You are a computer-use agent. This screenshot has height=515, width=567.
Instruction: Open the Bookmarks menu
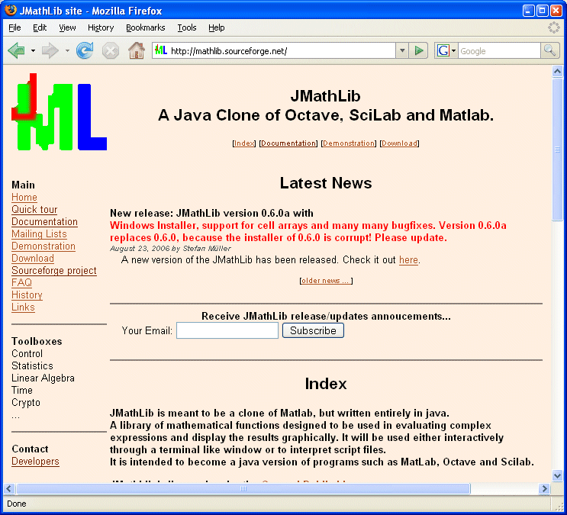pos(145,27)
